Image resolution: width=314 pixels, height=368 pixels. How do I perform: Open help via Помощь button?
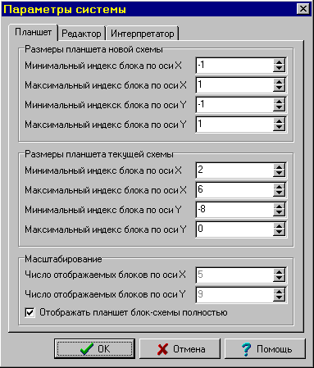pos(265,349)
